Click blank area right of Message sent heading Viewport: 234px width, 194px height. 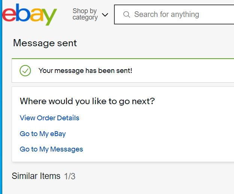149,43
